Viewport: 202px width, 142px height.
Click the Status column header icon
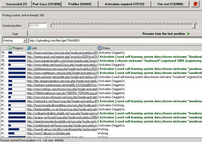click(x=100, y=48)
